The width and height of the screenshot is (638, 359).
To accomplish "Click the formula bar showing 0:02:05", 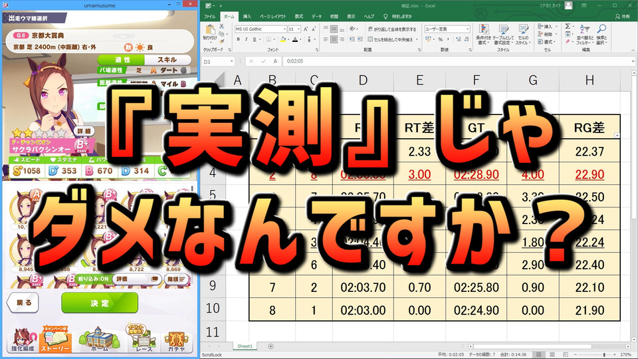I will click(456, 61).
